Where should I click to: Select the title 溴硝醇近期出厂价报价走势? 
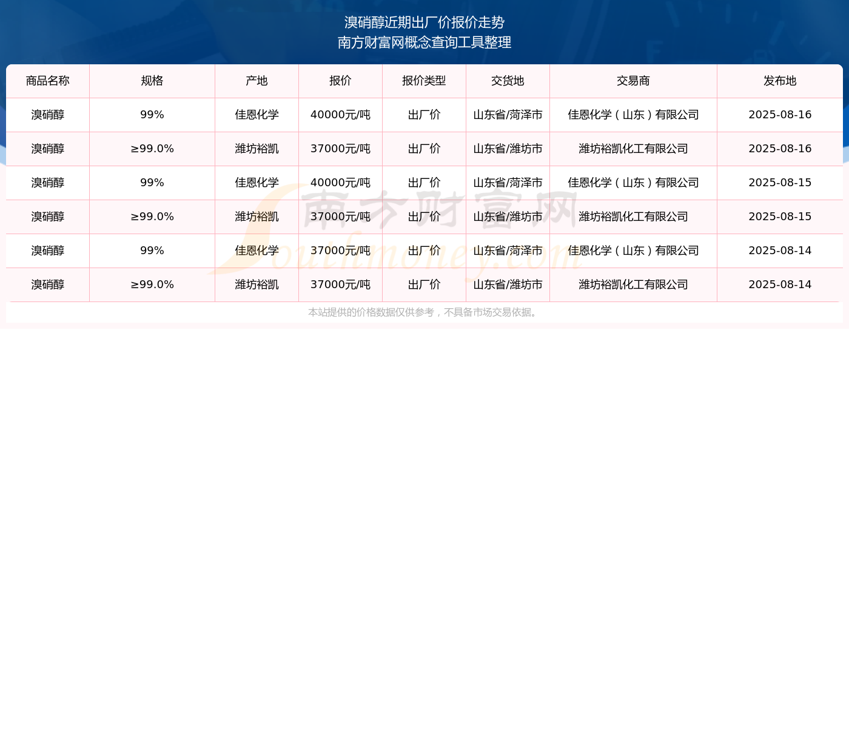pos(424,22)
